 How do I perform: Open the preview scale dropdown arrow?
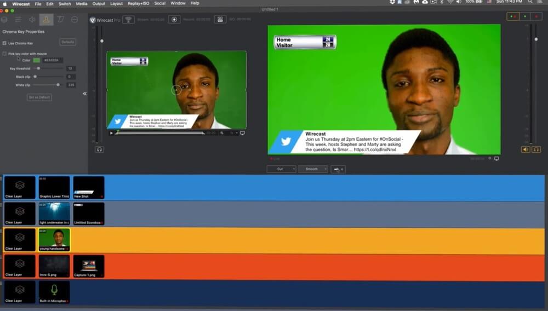point(237,133)
